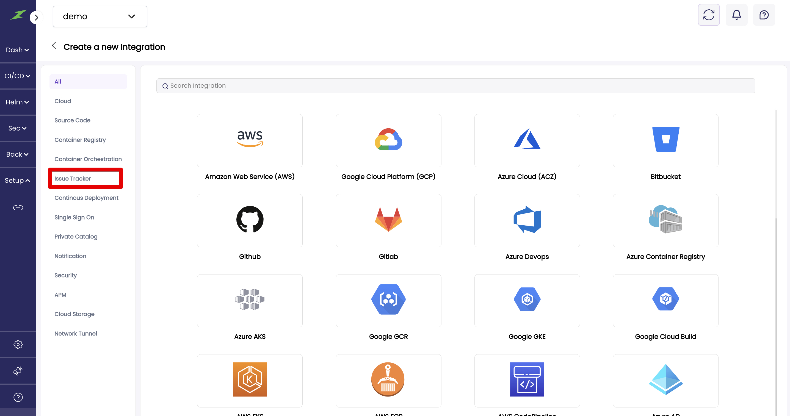Viewport: 790px width, 416px height.
Task: Click the back arrow beside page title
Action: pyautogui.click(x=54, y=46)
